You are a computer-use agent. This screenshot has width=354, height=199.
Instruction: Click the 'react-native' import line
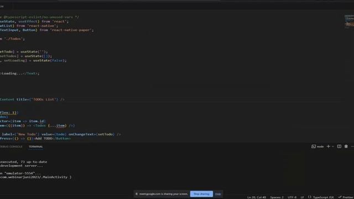tap(29, 26)
